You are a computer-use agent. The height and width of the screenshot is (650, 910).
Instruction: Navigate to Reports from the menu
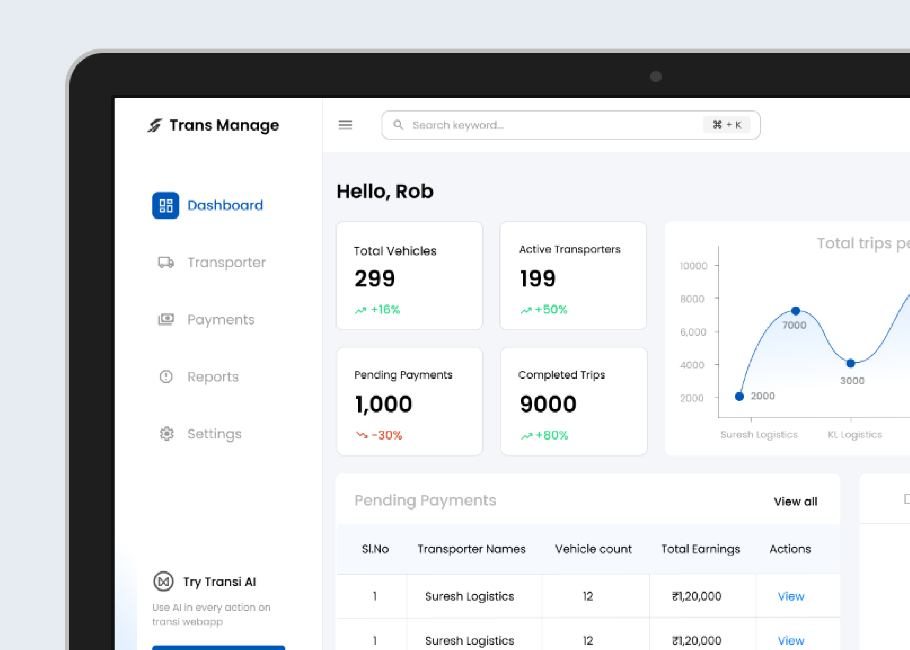click(213, 377)
